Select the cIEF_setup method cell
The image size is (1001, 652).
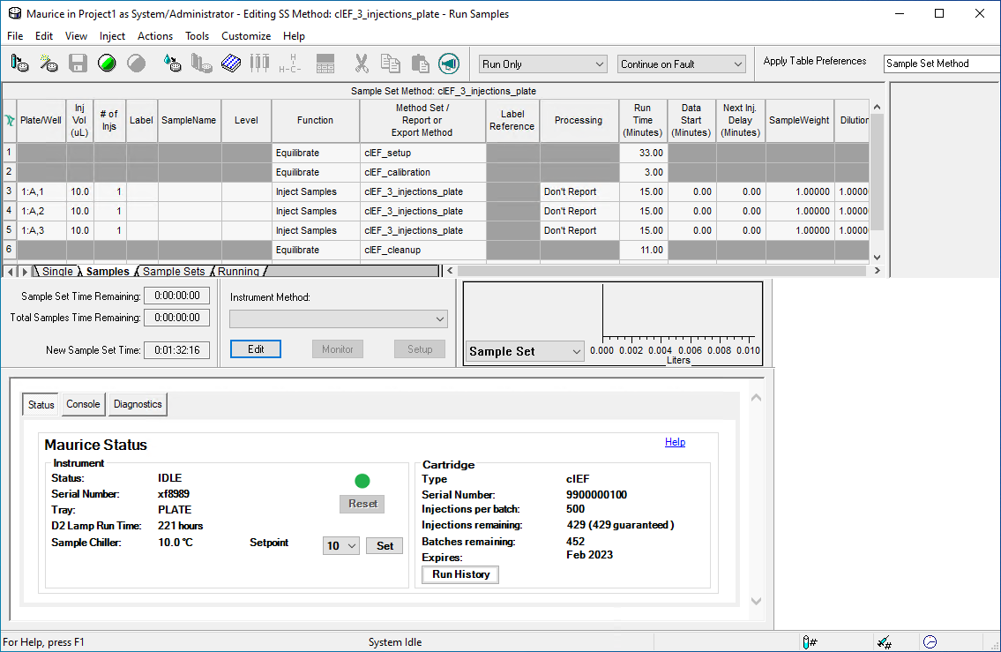coord(422,153)
